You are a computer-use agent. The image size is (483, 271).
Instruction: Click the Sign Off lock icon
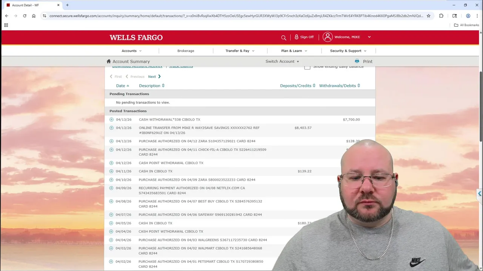(297, 37)
